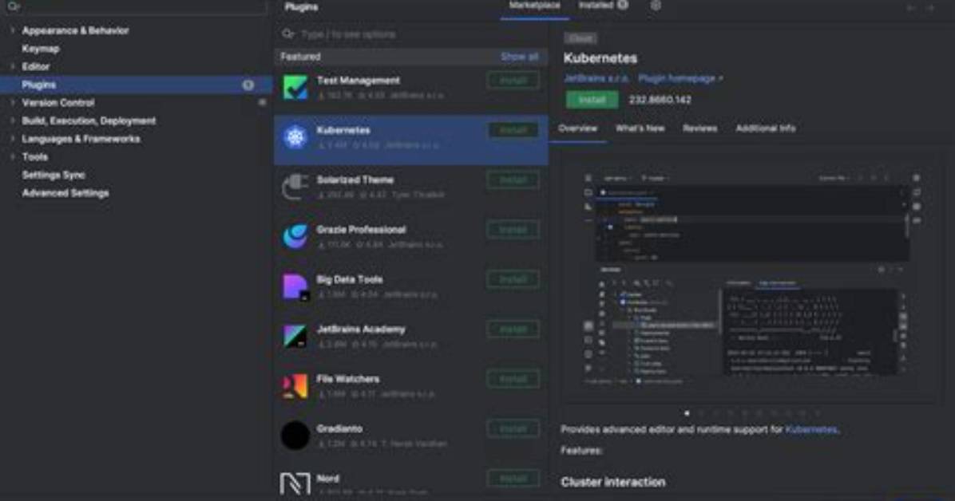Image resolution: width=955 pixels, height=501 pixels.
Task: Click the Grazie Professional plugin icon
Action: (295, 237)
